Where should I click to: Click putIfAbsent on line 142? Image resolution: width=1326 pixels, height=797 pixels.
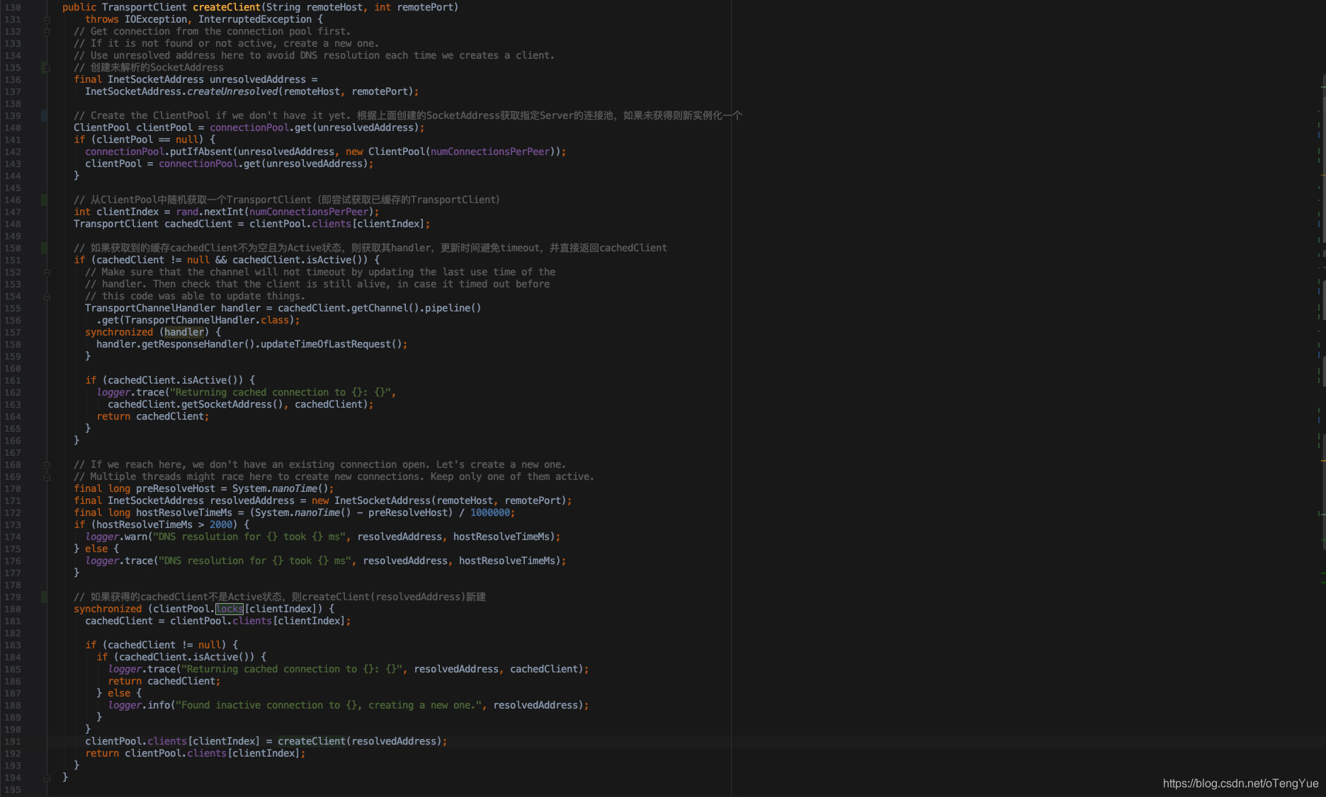[201, 151]
